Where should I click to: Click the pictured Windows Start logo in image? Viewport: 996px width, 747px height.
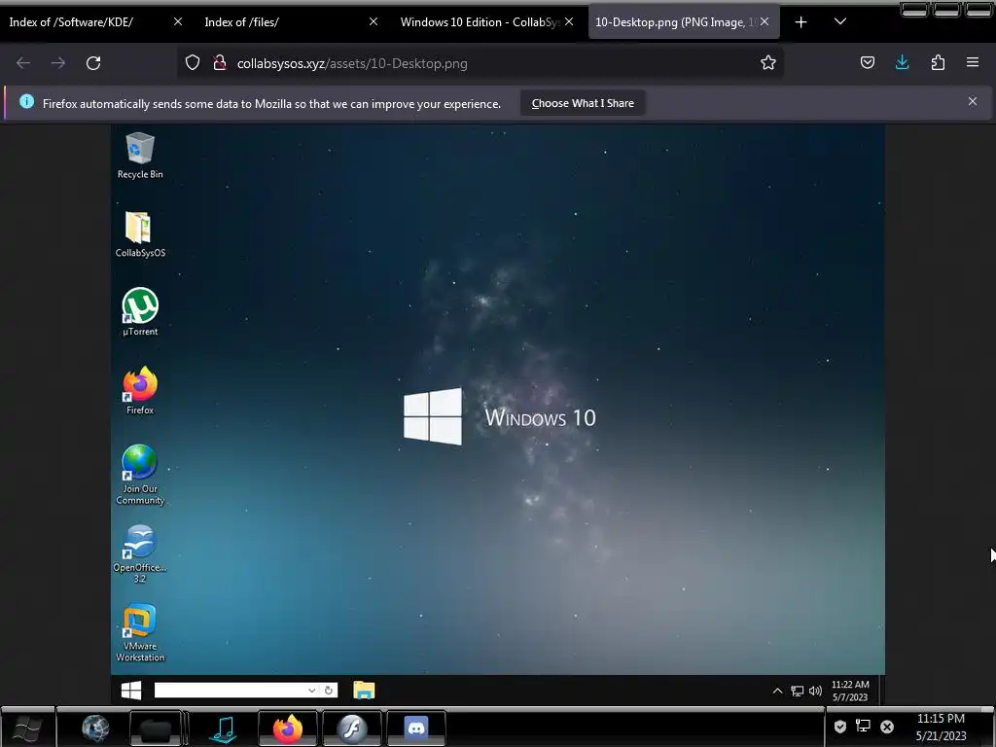tap(131, 691)
